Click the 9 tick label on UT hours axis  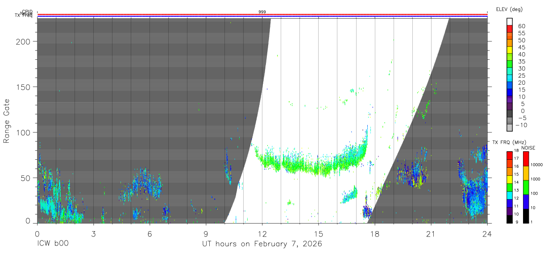206,233
